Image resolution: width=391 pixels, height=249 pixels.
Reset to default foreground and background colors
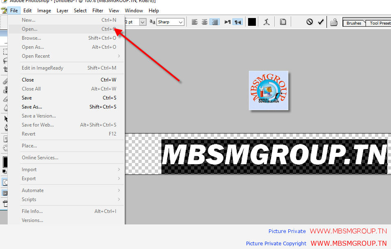(x=4, y=172)
